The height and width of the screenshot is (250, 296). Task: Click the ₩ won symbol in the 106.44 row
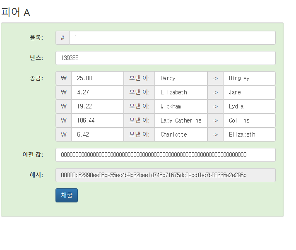coord(64,120)
